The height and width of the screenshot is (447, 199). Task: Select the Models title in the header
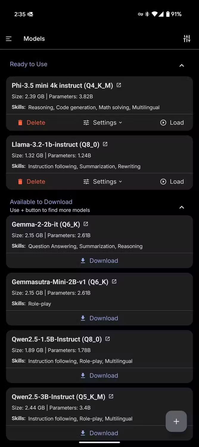click(x=34, y=38)
